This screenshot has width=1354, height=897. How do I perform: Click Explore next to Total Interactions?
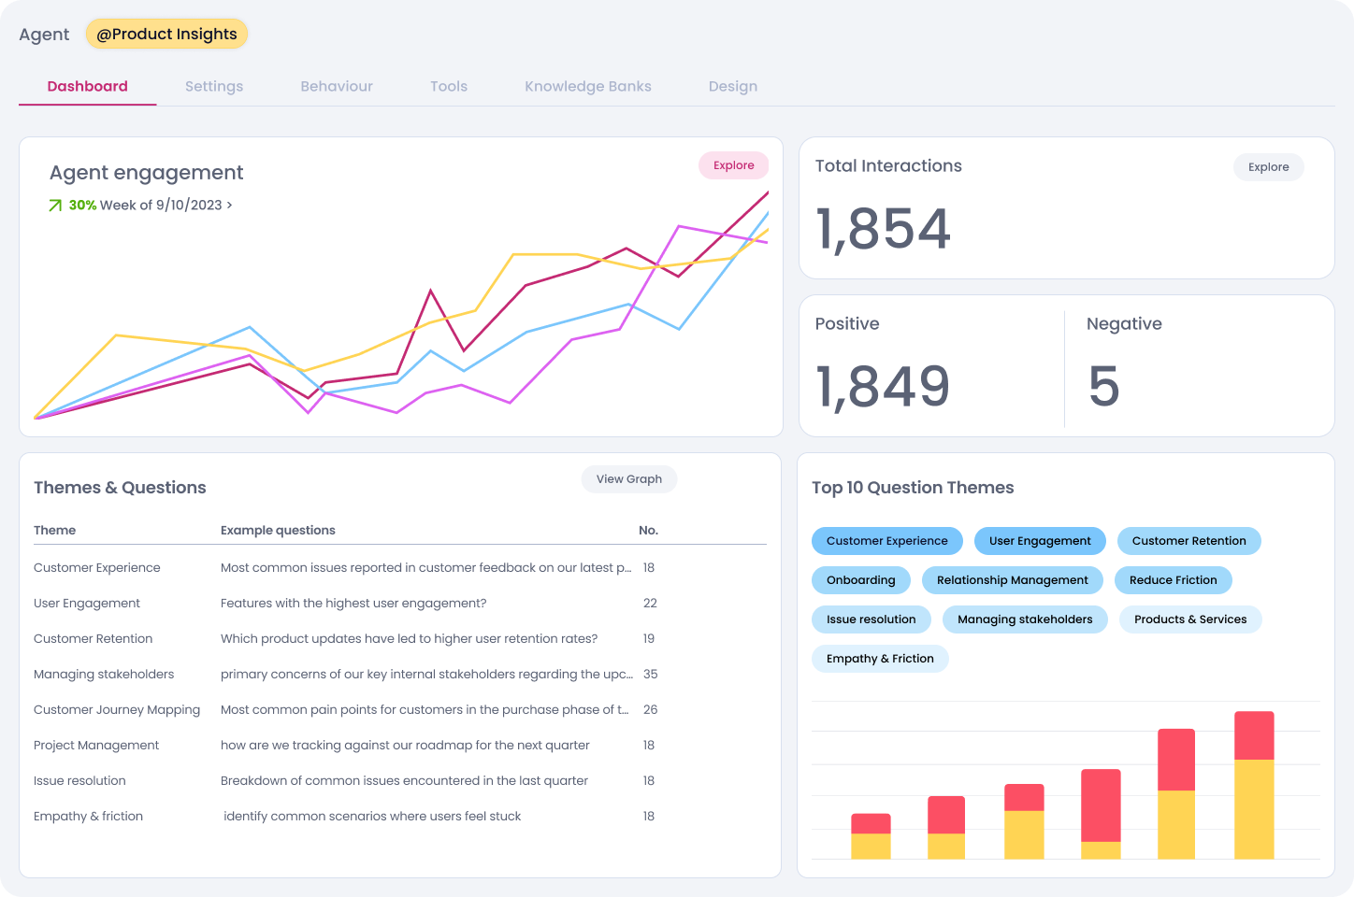tap(1268, 167)
